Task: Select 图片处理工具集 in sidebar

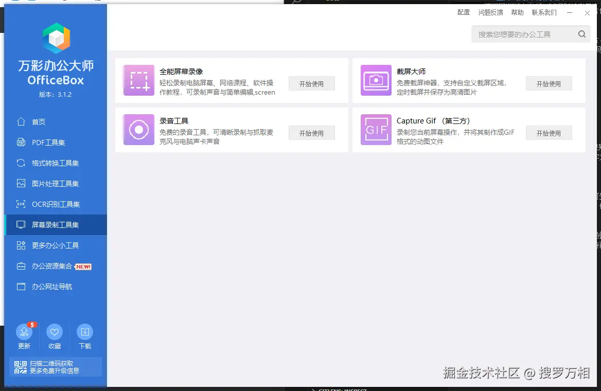Action: pyautogui.click(x=56, y=183)
